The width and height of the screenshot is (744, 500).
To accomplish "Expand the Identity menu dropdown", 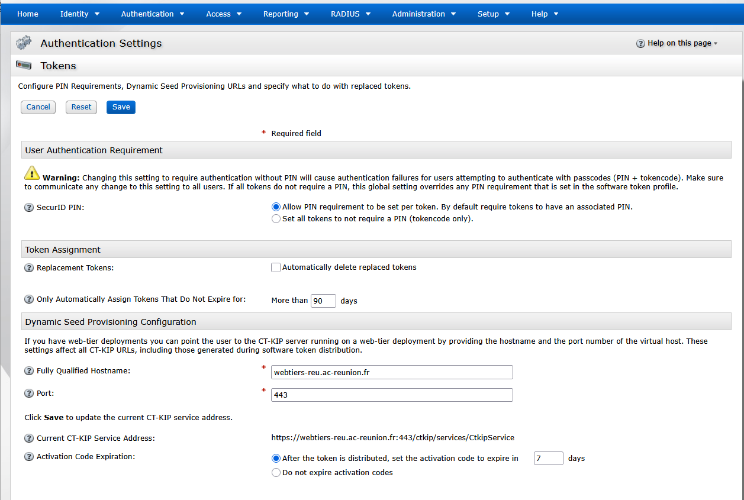I will (x=79, y=14).
